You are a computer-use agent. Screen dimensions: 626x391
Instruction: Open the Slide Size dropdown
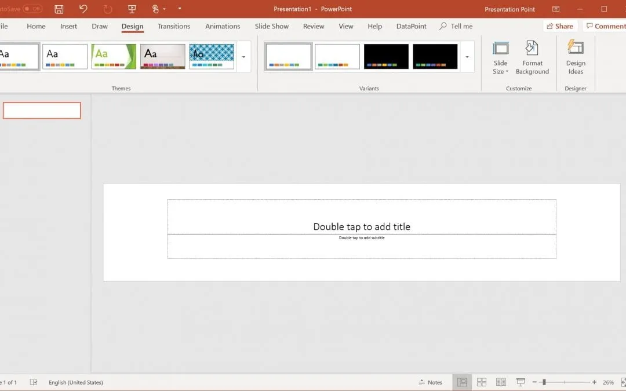click(x=500, y=59)
